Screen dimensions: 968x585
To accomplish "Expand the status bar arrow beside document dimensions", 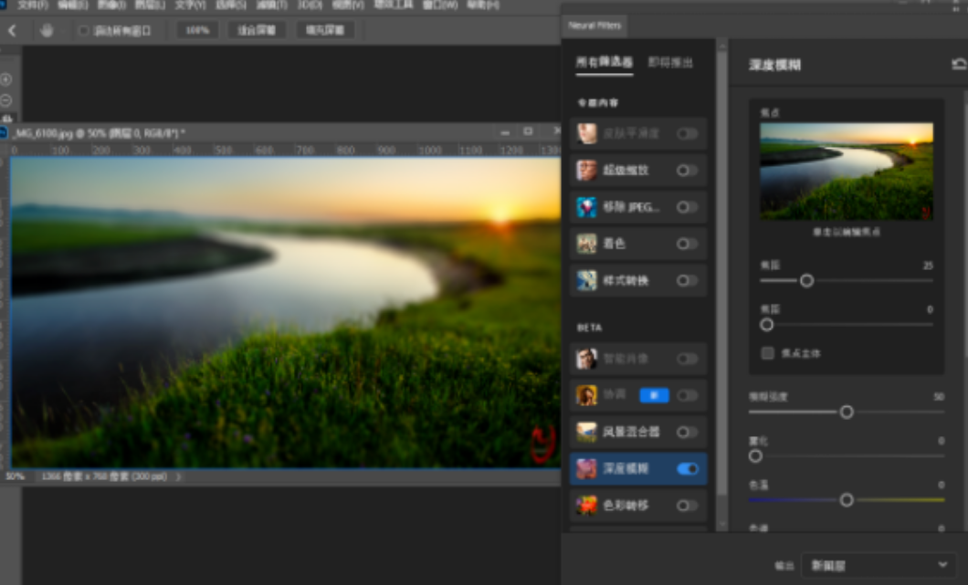I will (x=178, y=476).
